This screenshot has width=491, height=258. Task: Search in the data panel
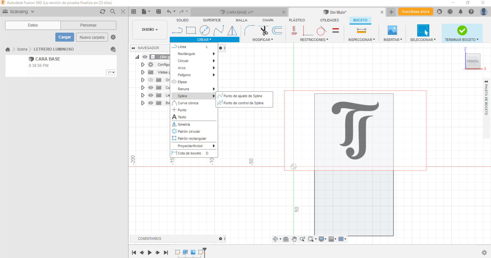(113, 12)
